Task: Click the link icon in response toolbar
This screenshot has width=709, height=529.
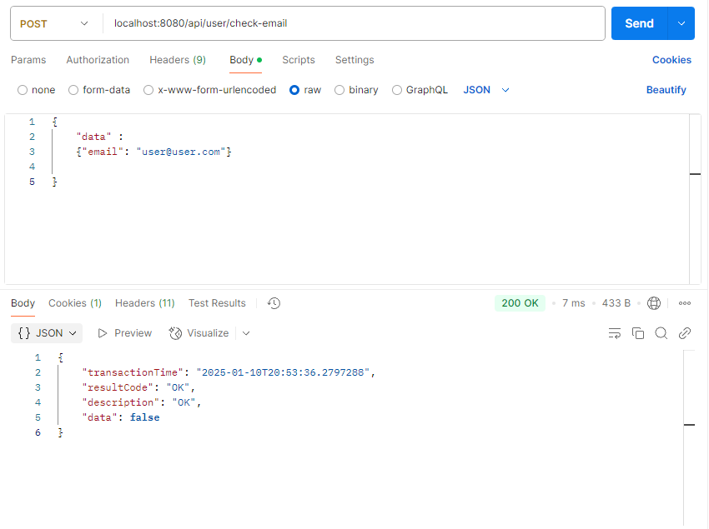Action: [685, 333]
